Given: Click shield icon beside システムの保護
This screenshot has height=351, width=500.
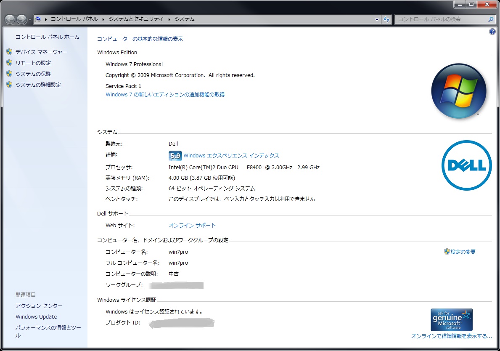Looking at the screenshot, I should [9, 74].
